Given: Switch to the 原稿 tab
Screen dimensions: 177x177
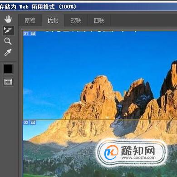Looking at the screenshot, I should coord(30,20).
